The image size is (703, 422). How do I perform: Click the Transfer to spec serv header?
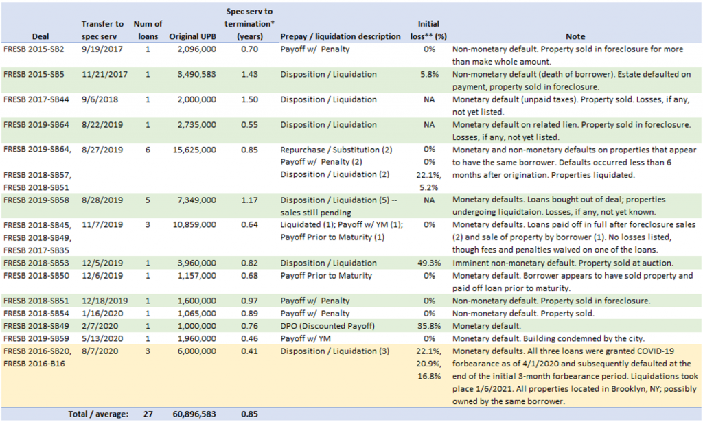[102, 30]
